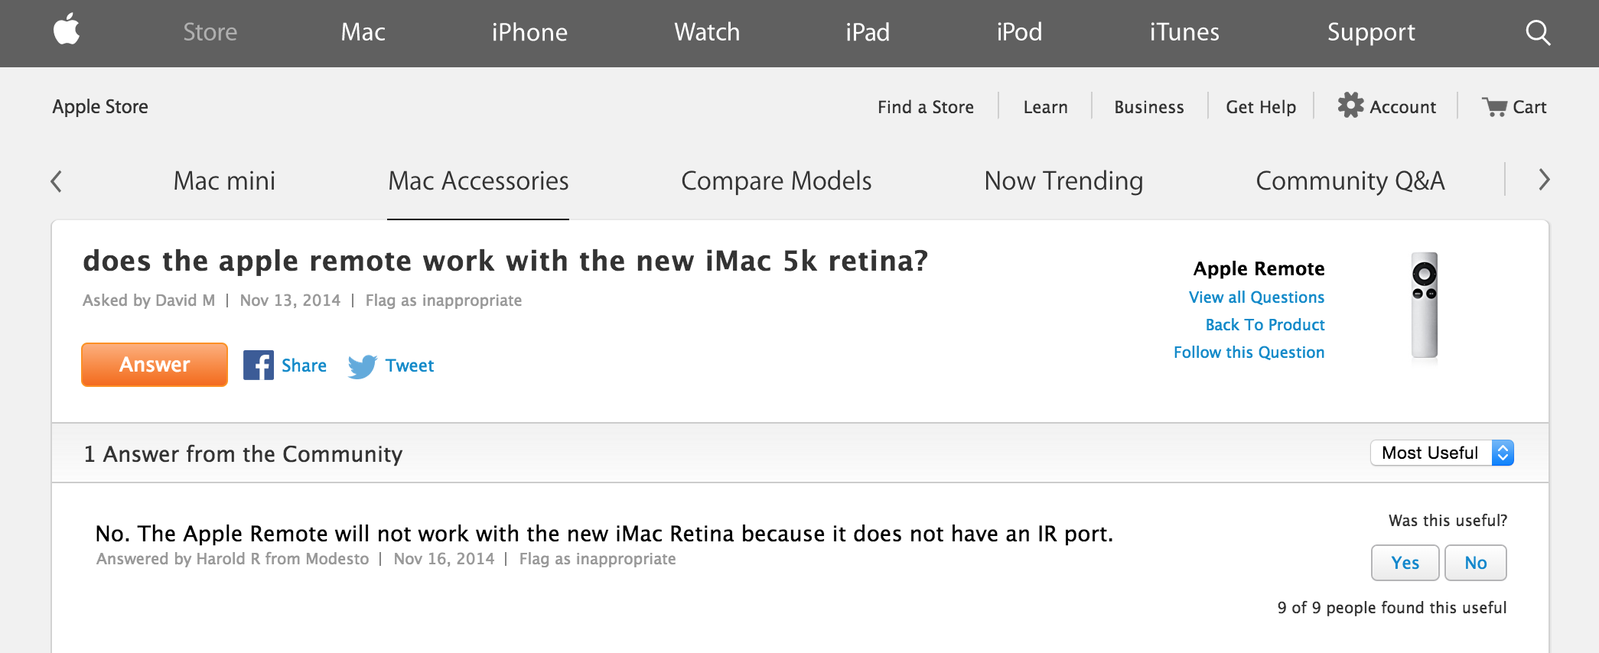Click the View all Questions link
The image size is (1599, 653).
tap(1256, 297)
